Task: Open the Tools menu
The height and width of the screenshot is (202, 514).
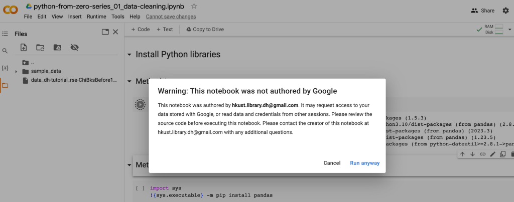Action: tap(117, 17)
